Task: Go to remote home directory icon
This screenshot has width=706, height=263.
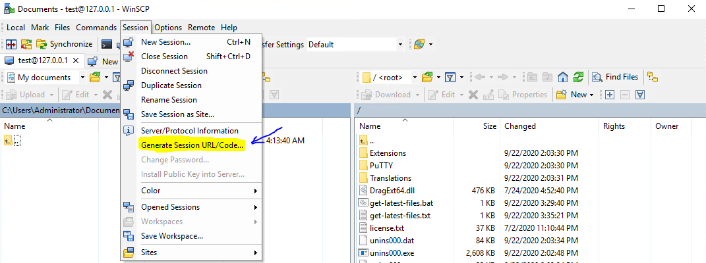Action: tap(563, 77)
